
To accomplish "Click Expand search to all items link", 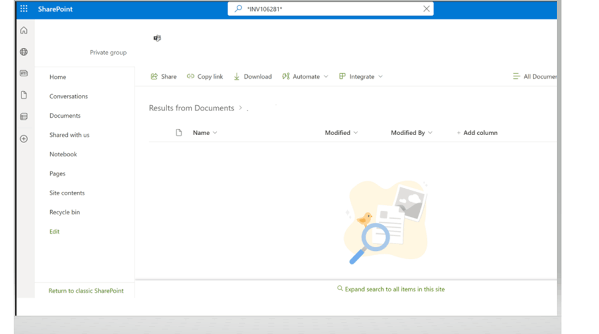I will coord(391,289).
